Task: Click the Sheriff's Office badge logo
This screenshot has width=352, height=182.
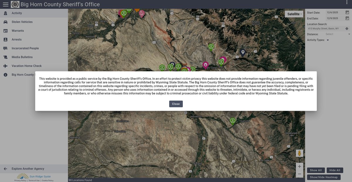Action: point(15,4)
